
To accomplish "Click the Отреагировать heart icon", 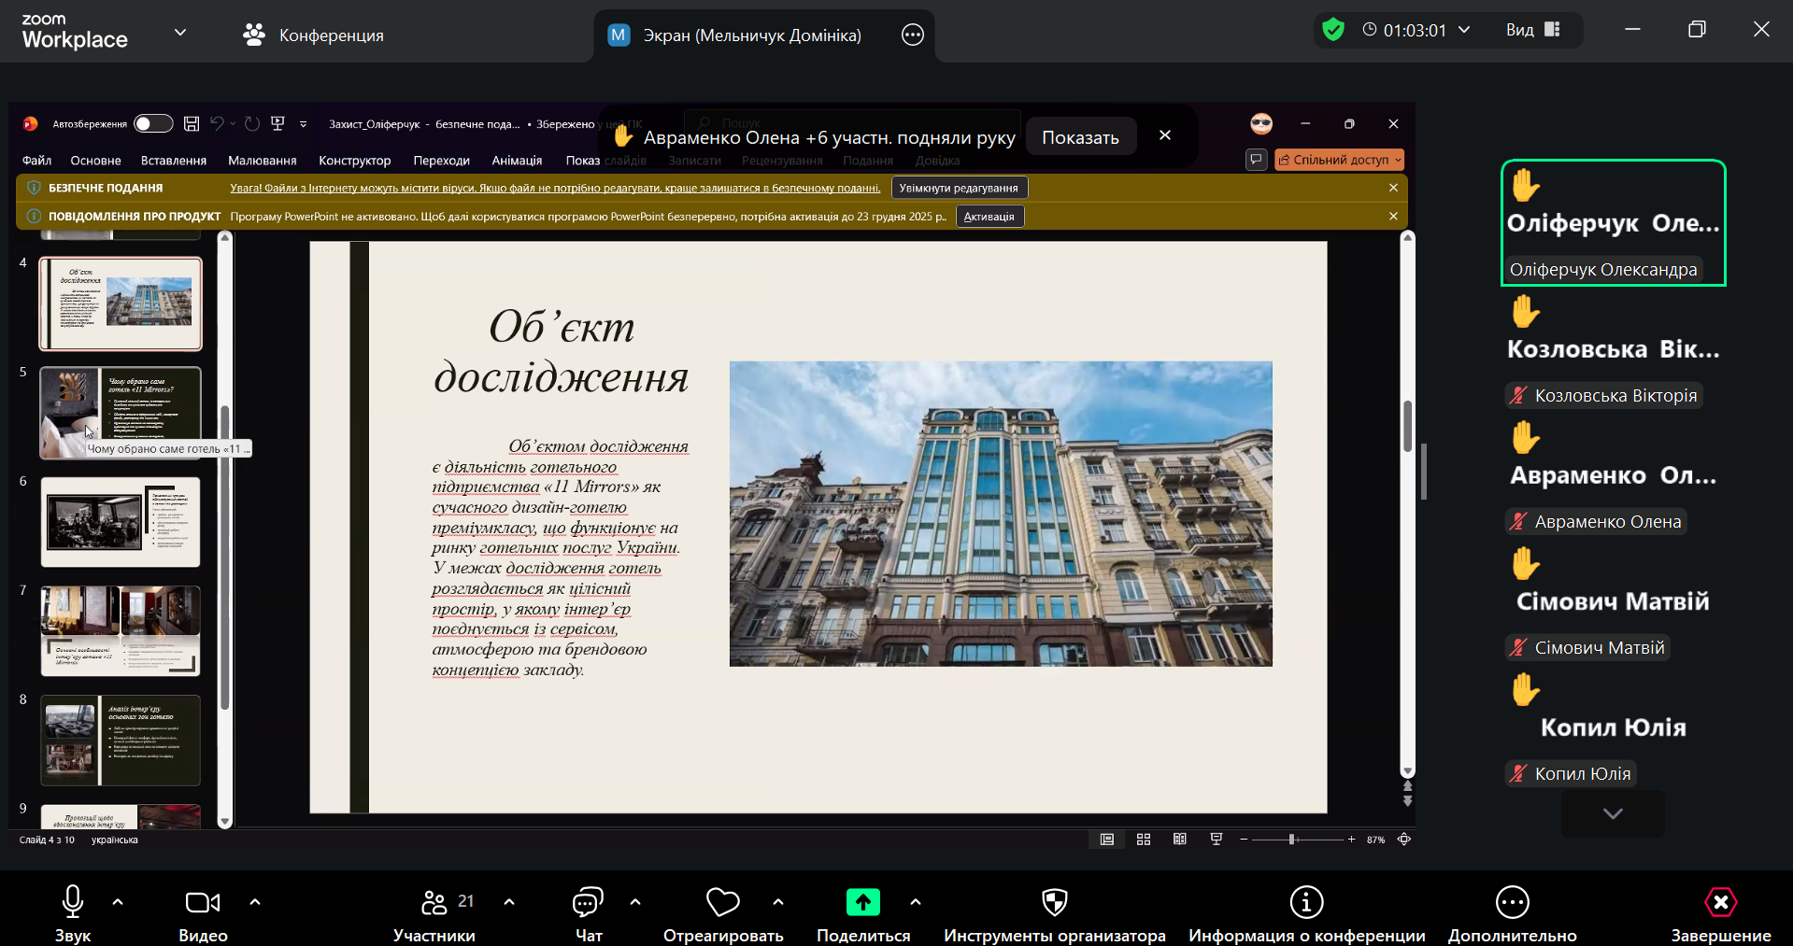I will pyautogui.click(x=722, y=902).
